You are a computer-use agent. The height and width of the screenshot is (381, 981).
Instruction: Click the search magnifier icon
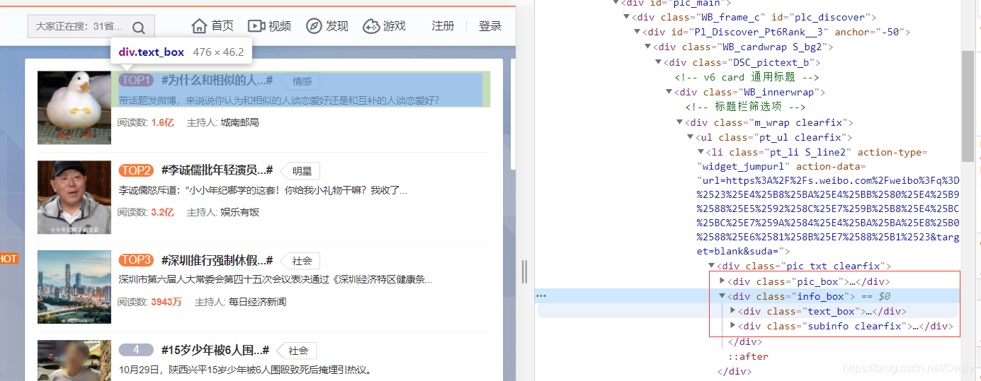(139, 28)
